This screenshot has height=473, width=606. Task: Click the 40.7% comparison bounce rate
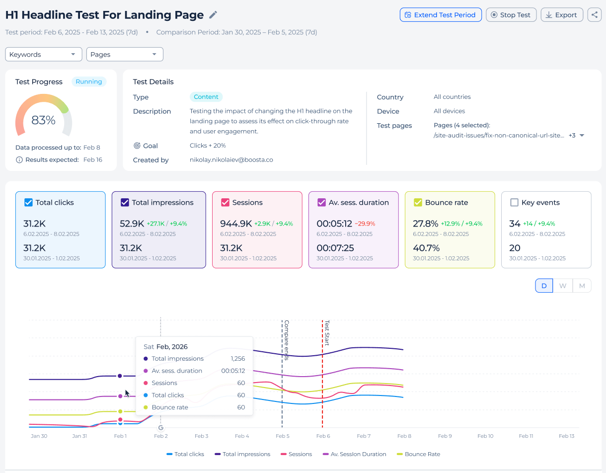(426, 248)
